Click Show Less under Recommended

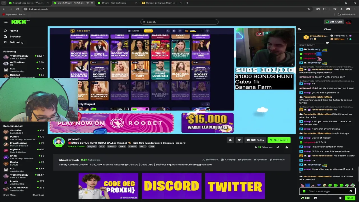(38, 195)
